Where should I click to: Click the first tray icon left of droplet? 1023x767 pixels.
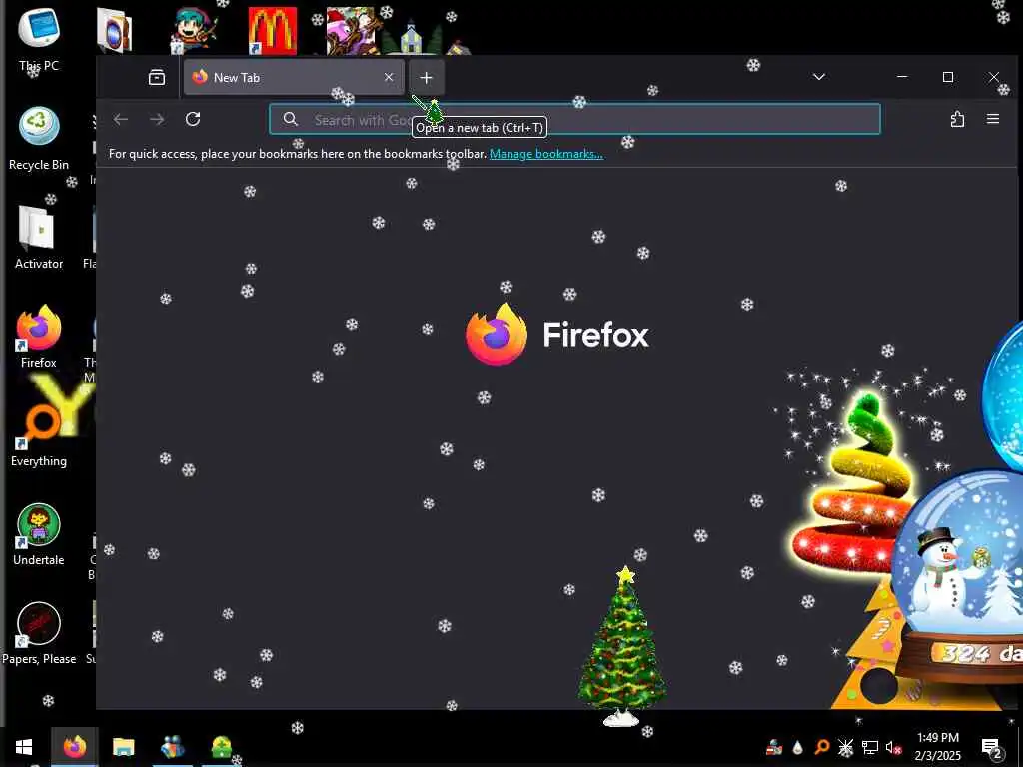click(x=774, y=747)
